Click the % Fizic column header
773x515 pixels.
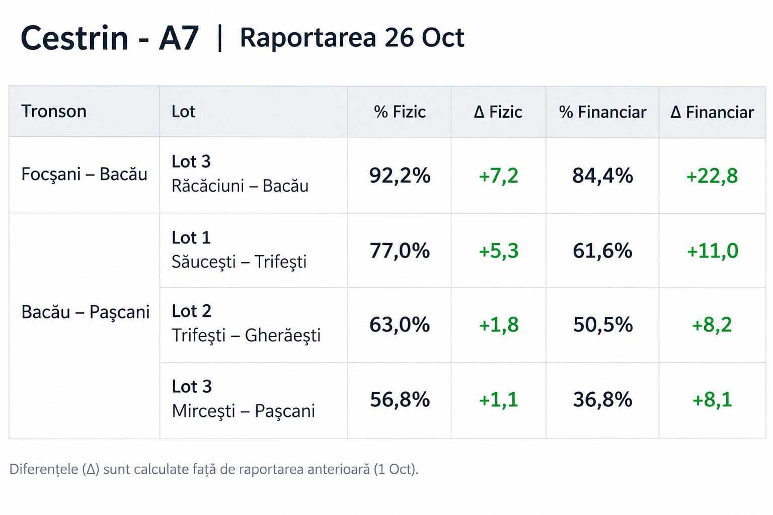pos(399,112)
